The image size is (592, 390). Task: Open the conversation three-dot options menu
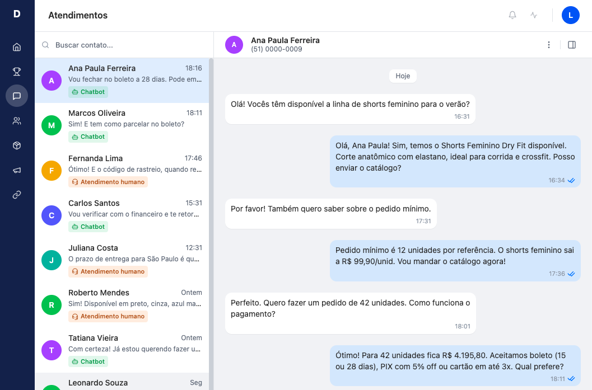point(548,44)
